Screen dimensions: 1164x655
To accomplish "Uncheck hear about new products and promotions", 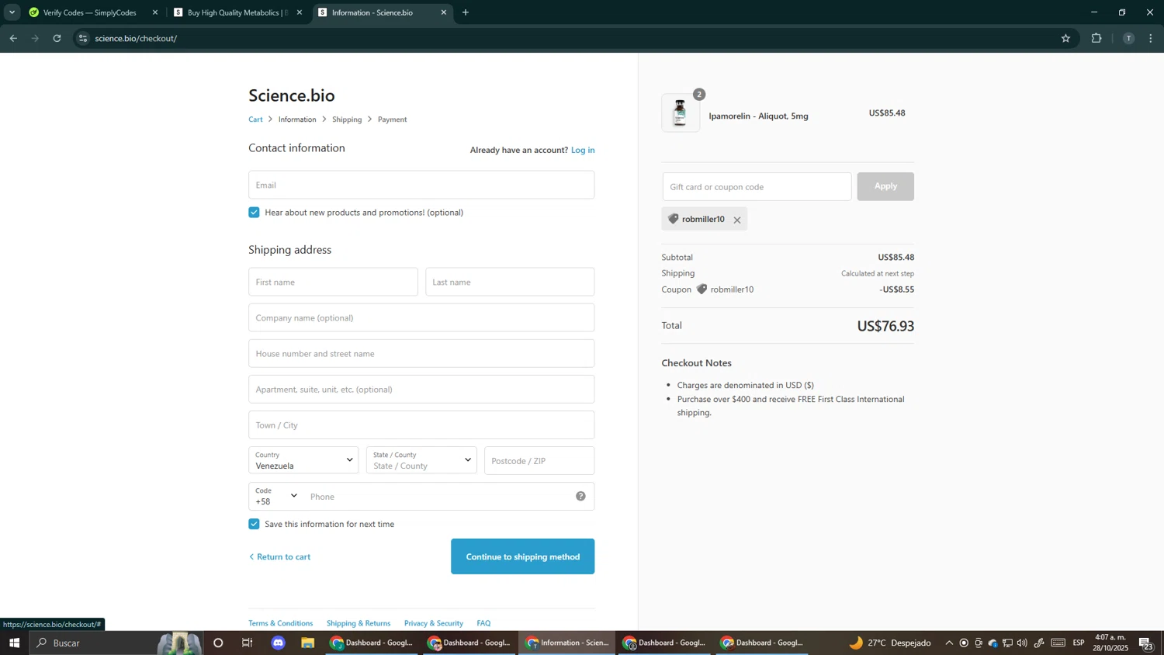I will pos(254,213).
